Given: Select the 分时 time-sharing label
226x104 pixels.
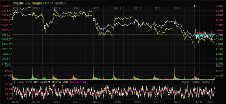Looking at the screenshot, I should pos(28,3).
